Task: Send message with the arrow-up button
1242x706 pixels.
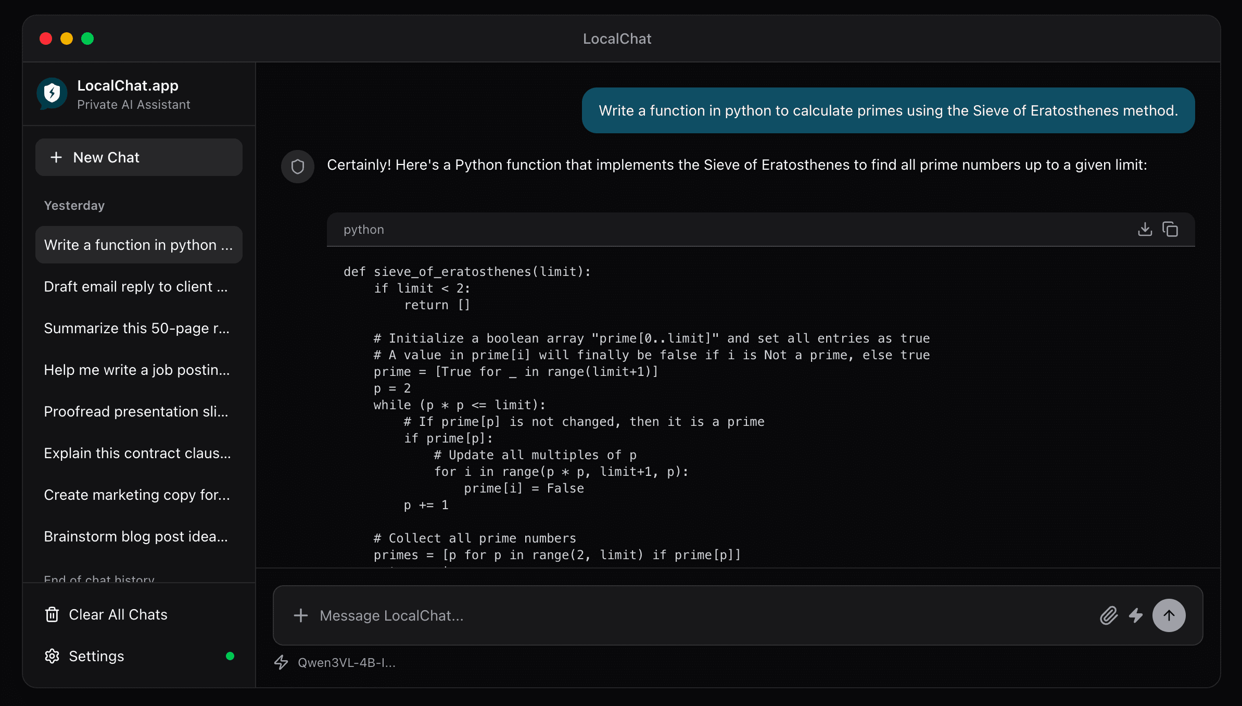Action: click(x=1169, y=615)
